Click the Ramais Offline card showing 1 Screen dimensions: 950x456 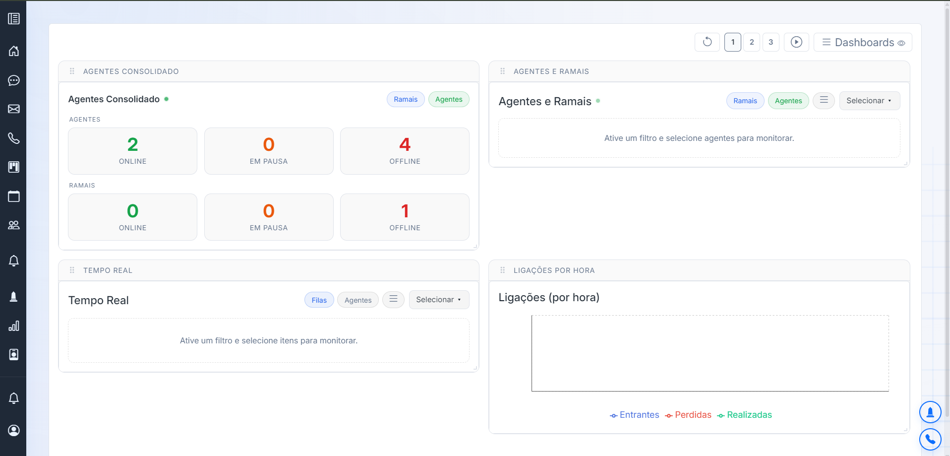pyautogui.click(x=405, y=217)
